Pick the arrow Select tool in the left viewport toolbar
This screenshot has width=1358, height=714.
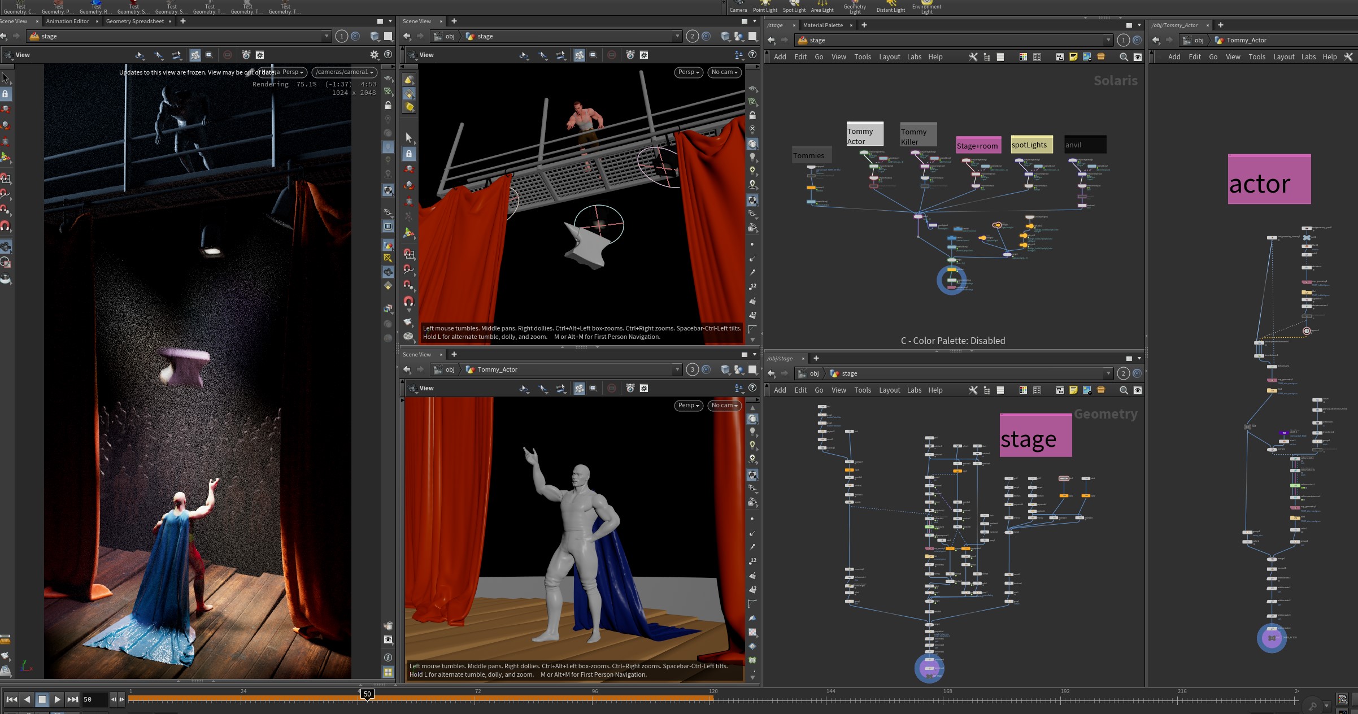point(6,78)
